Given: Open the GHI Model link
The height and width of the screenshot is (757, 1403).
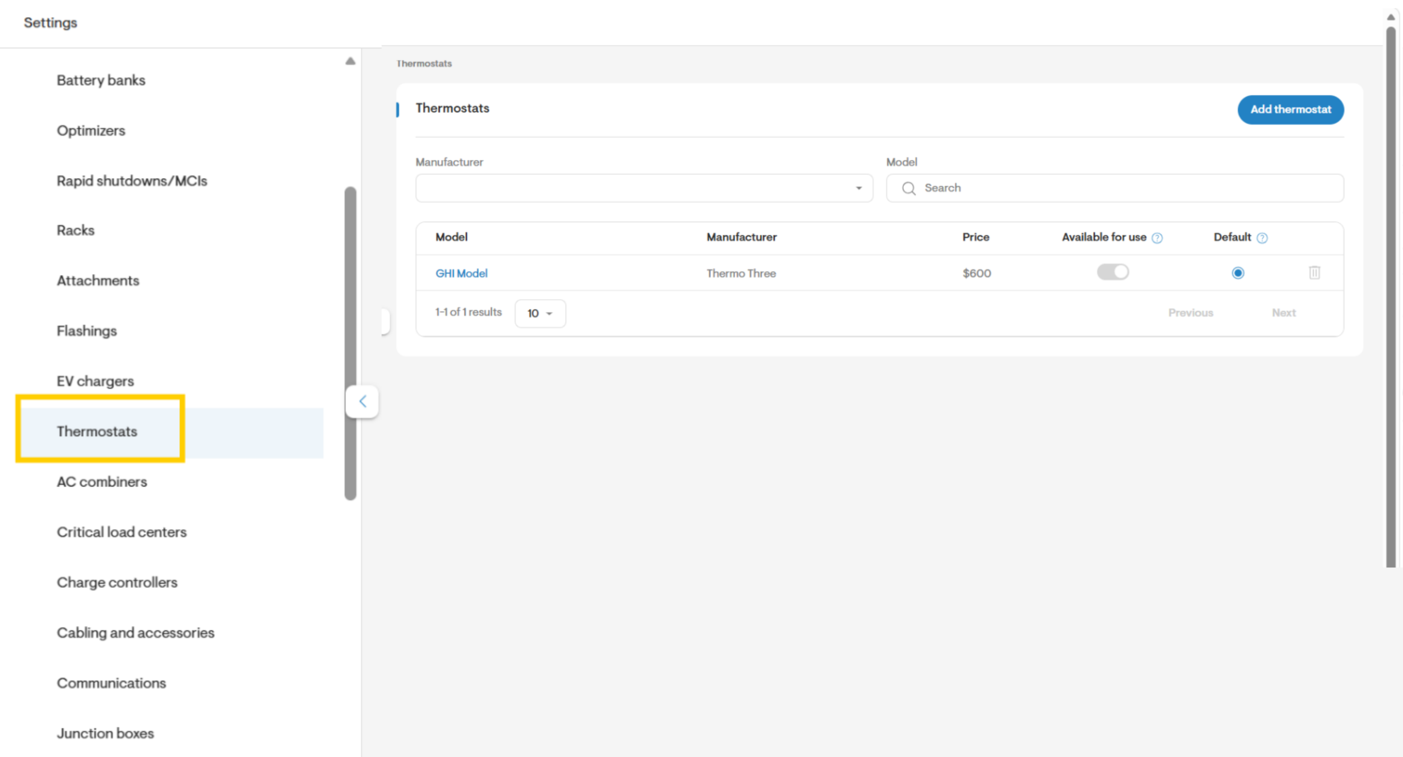Looking at the screenshot, I should [461, 273].
